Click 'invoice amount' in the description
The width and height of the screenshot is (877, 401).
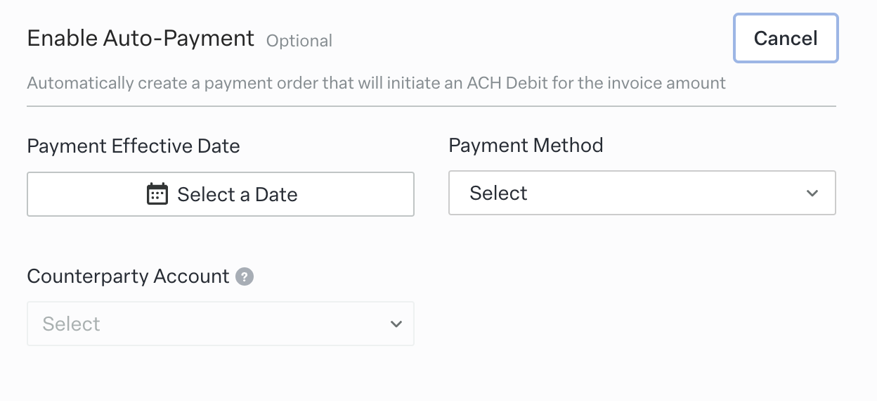(666, 83)
